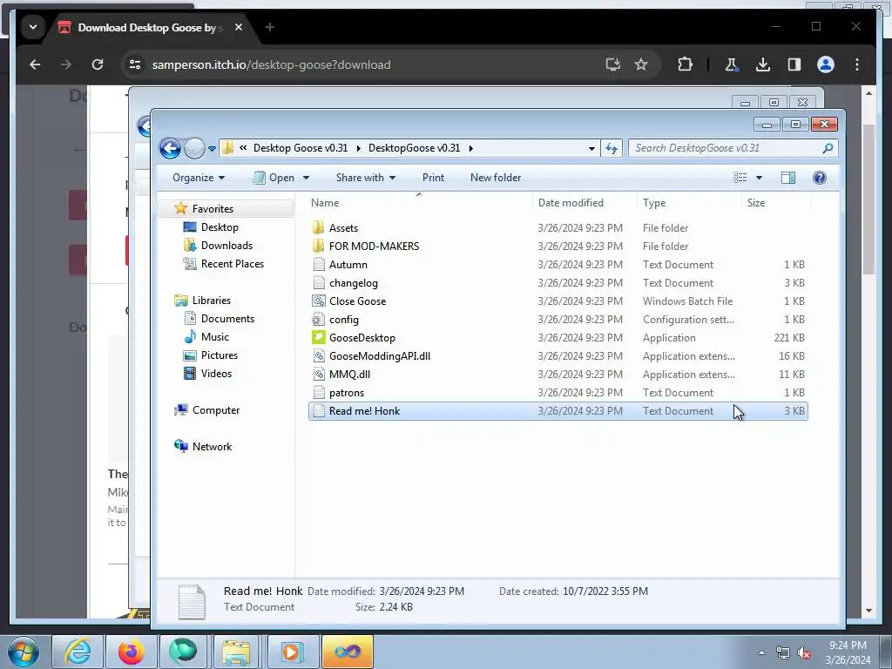
Task: Select the MMQ.dll file
Action: 349,375
